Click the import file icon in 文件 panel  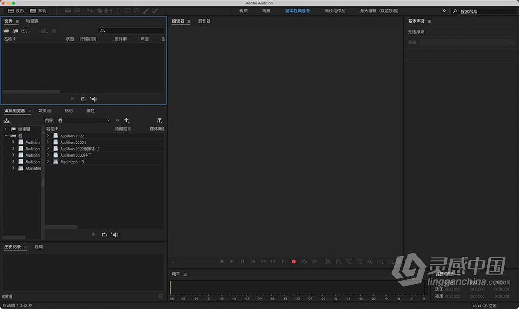15,31
